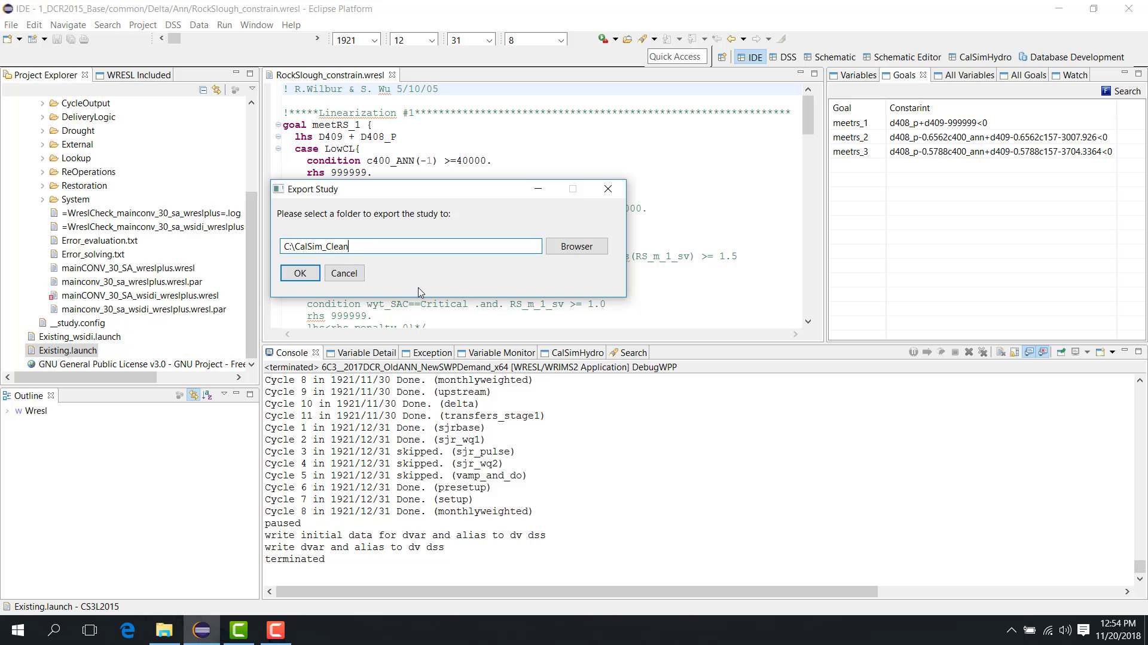
Task: Select the meetrs_2 goal row
Action: (972, 137)
